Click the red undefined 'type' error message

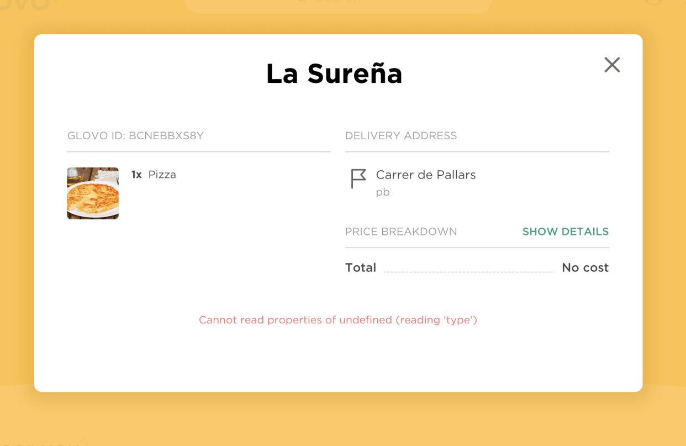coord(338,320)
